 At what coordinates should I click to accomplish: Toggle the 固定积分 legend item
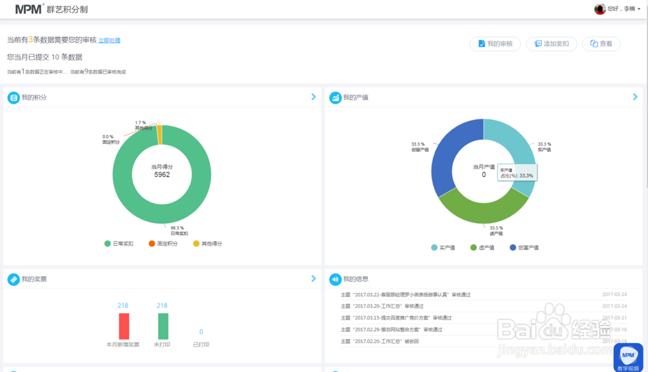163,244
